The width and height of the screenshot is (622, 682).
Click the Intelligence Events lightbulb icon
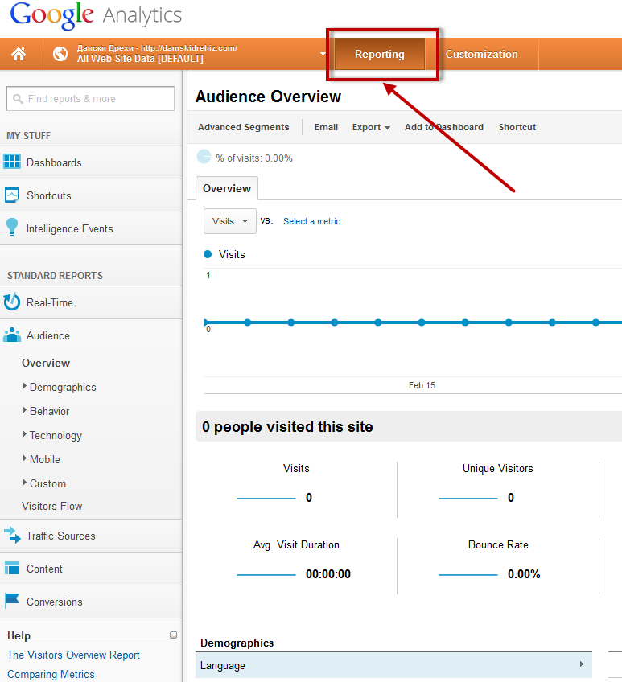coord(12,228)
